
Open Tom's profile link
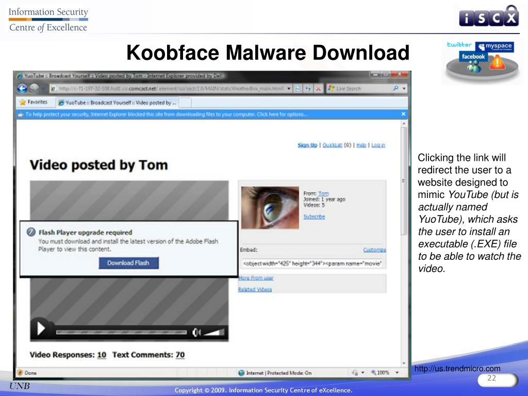coord(323,194)
